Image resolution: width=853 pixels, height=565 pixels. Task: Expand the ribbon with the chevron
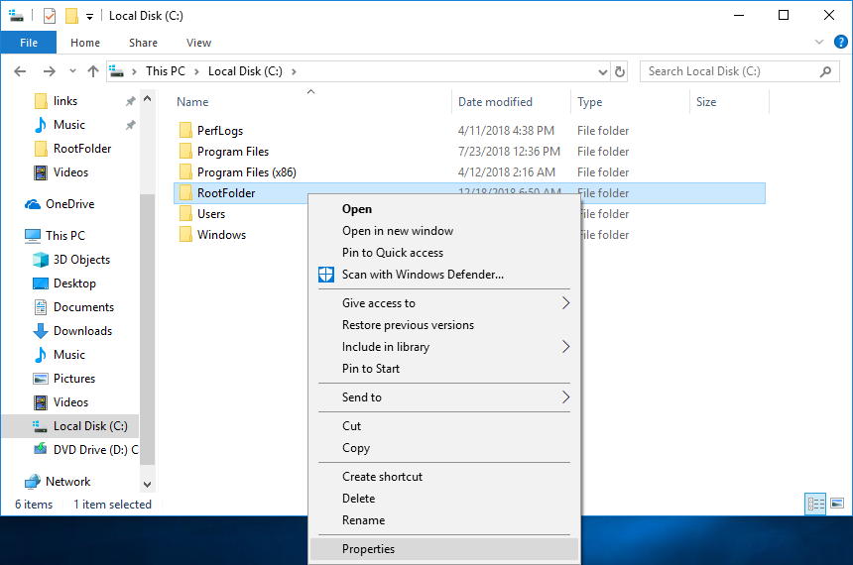818,42
